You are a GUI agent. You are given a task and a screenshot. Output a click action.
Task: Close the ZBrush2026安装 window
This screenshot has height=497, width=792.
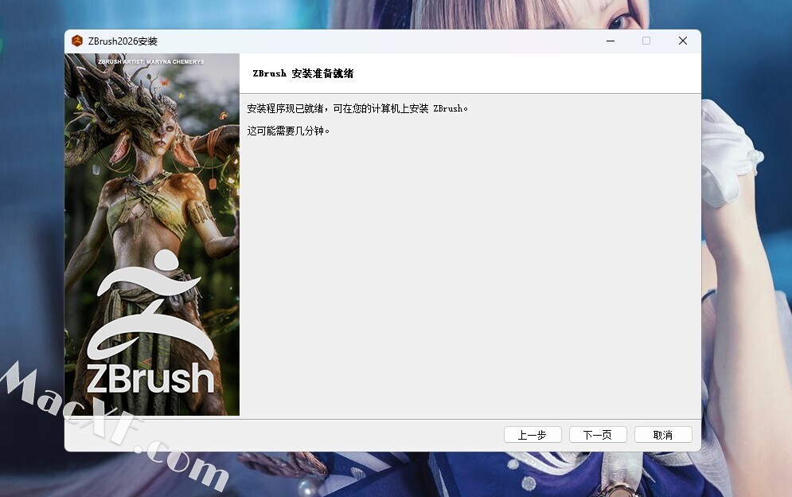coord(682,41)
